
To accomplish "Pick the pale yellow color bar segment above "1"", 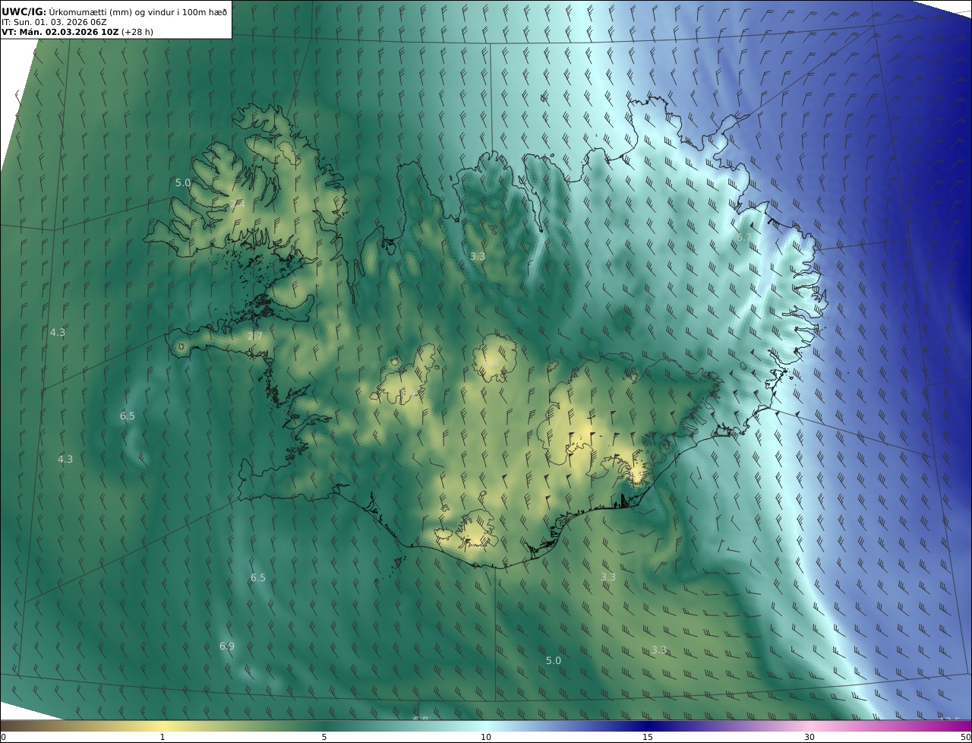I will [x=163, y=726].
